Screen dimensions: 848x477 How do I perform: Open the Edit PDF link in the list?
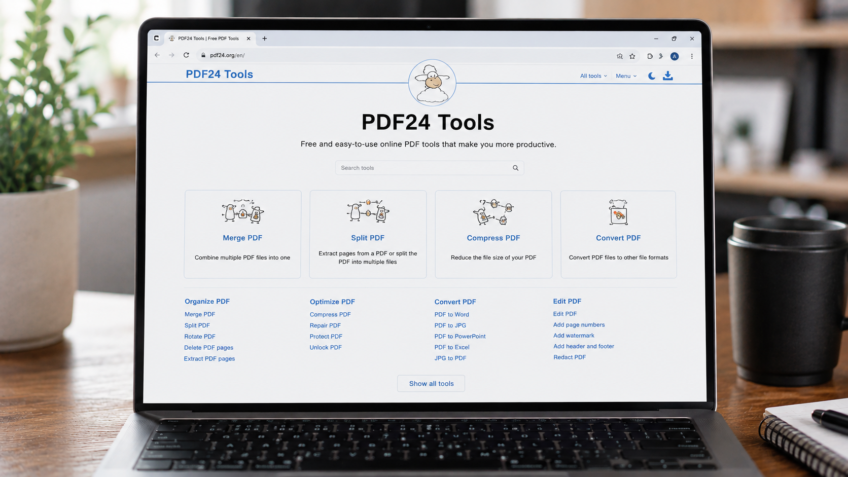coord(565,314)
